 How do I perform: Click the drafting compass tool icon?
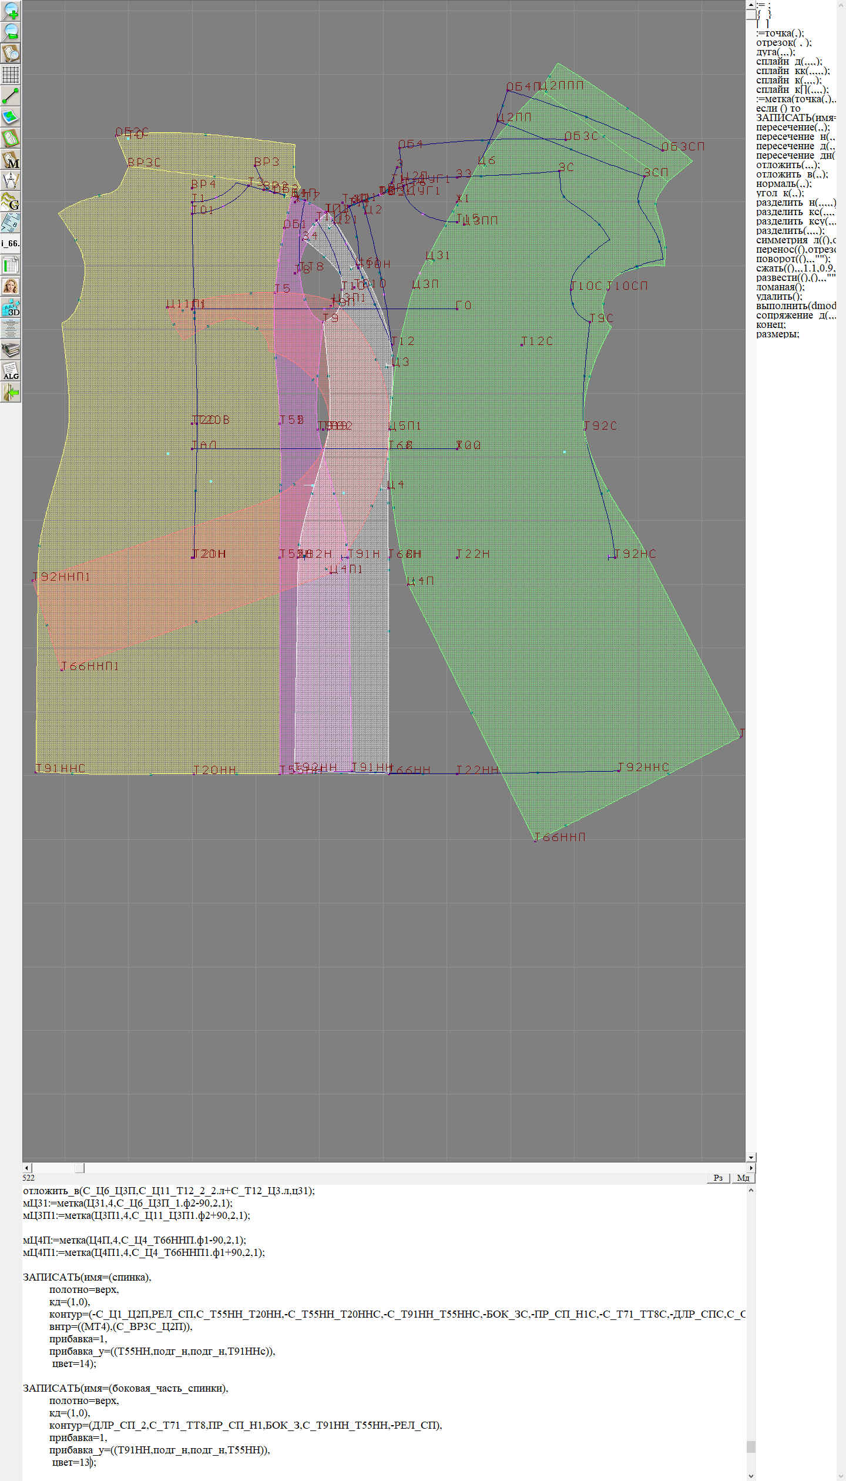pos(11,180)
